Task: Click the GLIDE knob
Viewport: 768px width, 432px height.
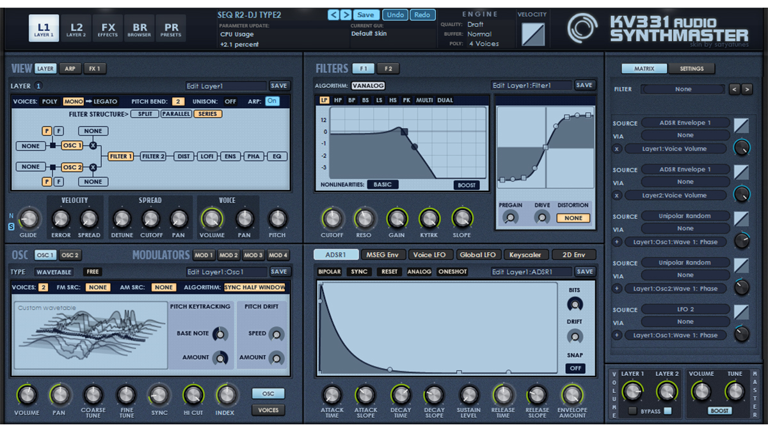Action: coord(28,220)
